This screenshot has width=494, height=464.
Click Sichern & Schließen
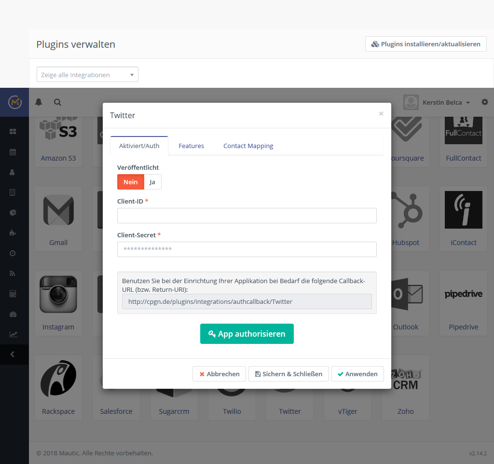pyautogui.click(x=288, y=374)
